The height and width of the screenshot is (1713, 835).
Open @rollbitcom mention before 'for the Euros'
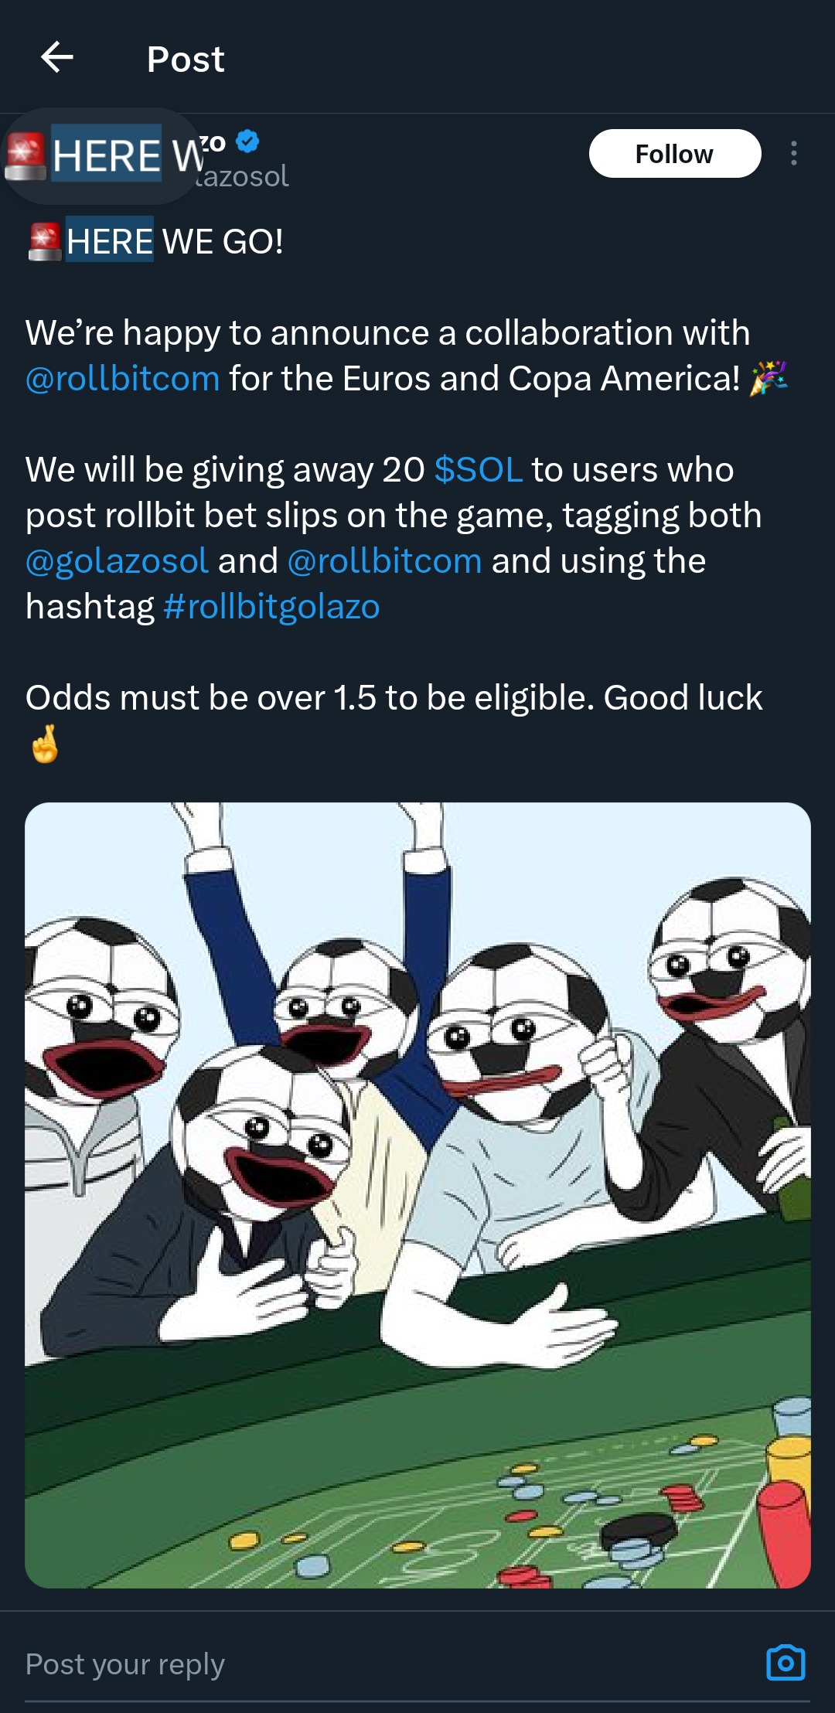[x=123, y=379]
